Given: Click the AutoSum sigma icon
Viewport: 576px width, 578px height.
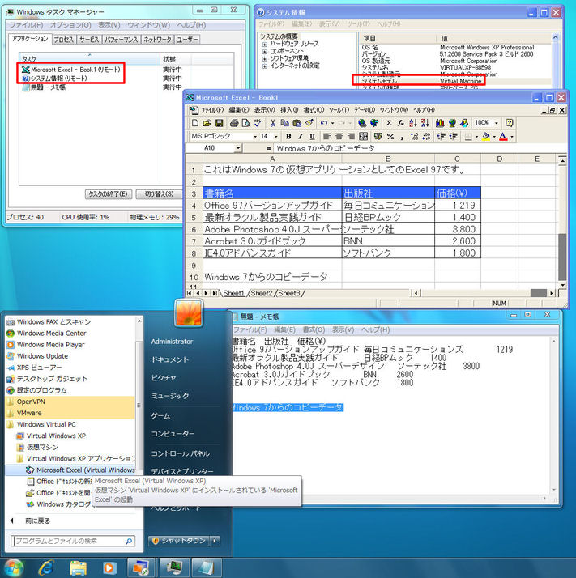Looking at the screenshot, I should pyautogui.click(x=389, y=123).
